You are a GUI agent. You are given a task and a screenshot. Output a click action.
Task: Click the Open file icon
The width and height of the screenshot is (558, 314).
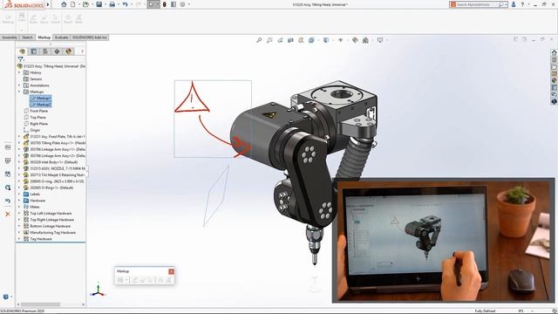tap(85, 4)
